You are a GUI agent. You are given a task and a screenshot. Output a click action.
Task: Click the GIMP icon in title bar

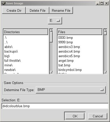coord(3,3)
